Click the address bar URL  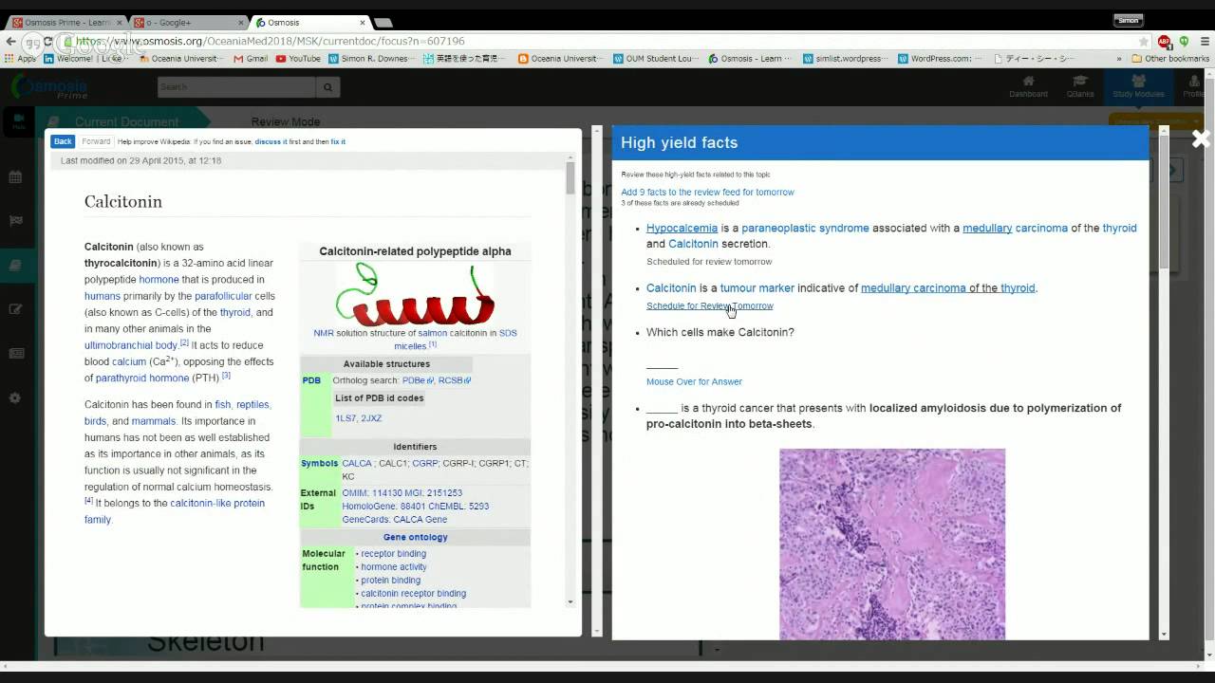coord(271,42)
